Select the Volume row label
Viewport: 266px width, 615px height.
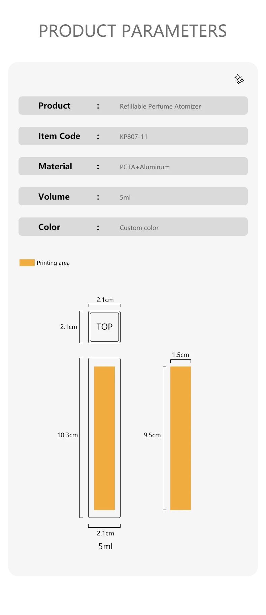tap(54, 197)
